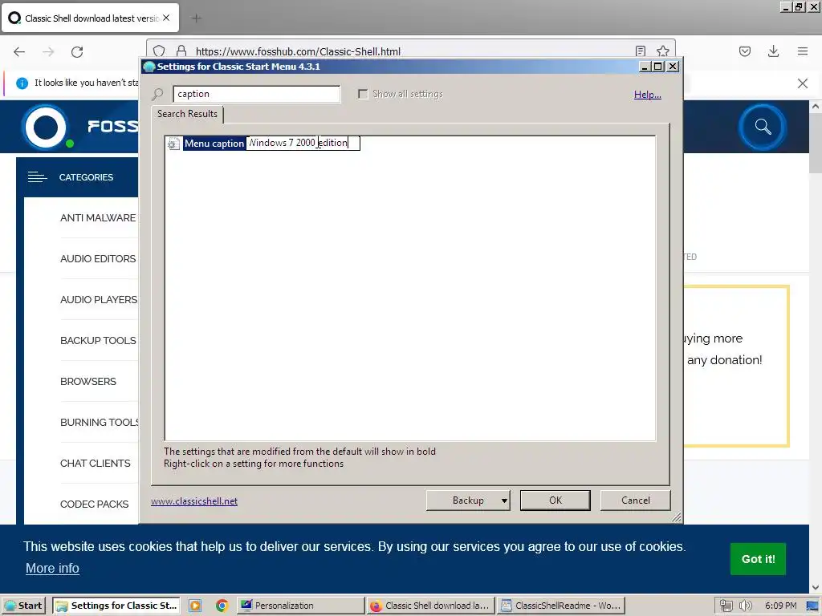
Task: Open the More info cookie link
Action: tap(52, 569)
